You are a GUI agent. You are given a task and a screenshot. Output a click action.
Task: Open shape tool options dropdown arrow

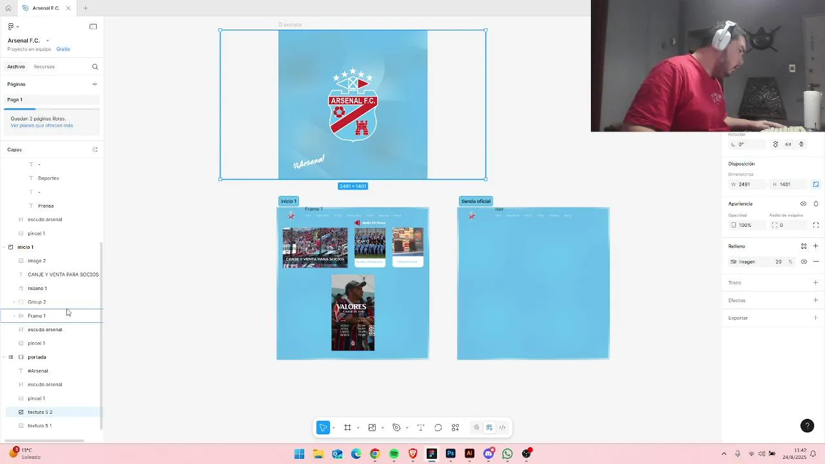point(382,429)
